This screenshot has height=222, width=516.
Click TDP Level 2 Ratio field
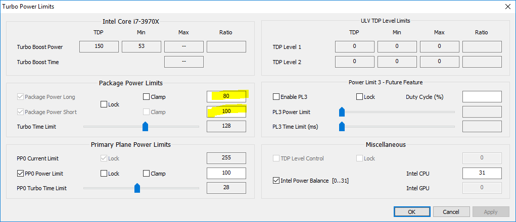[x=482, y=62]
